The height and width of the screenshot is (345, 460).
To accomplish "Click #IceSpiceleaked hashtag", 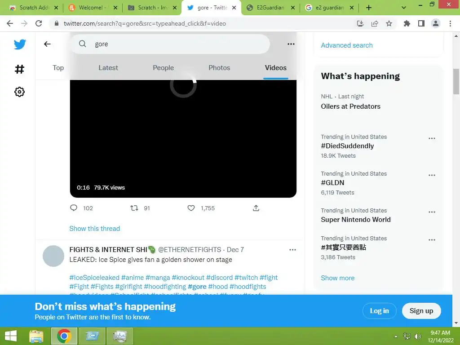I will [x=94, y=278].
